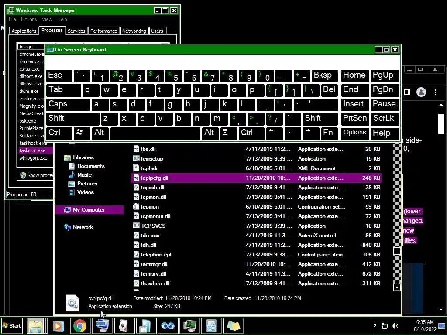The image size is (447, 335).
Task: Click the clock showing 6:35 AM
Action: (424, 322)
